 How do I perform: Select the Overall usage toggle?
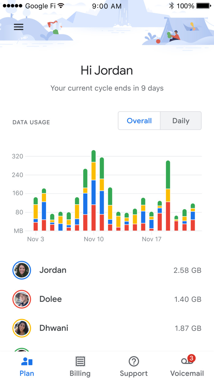click(x=139, y=121)
